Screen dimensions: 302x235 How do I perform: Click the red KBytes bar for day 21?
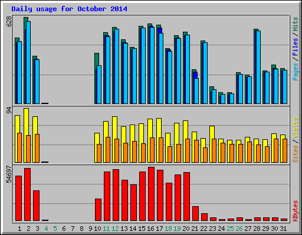(x=195, y=213)
